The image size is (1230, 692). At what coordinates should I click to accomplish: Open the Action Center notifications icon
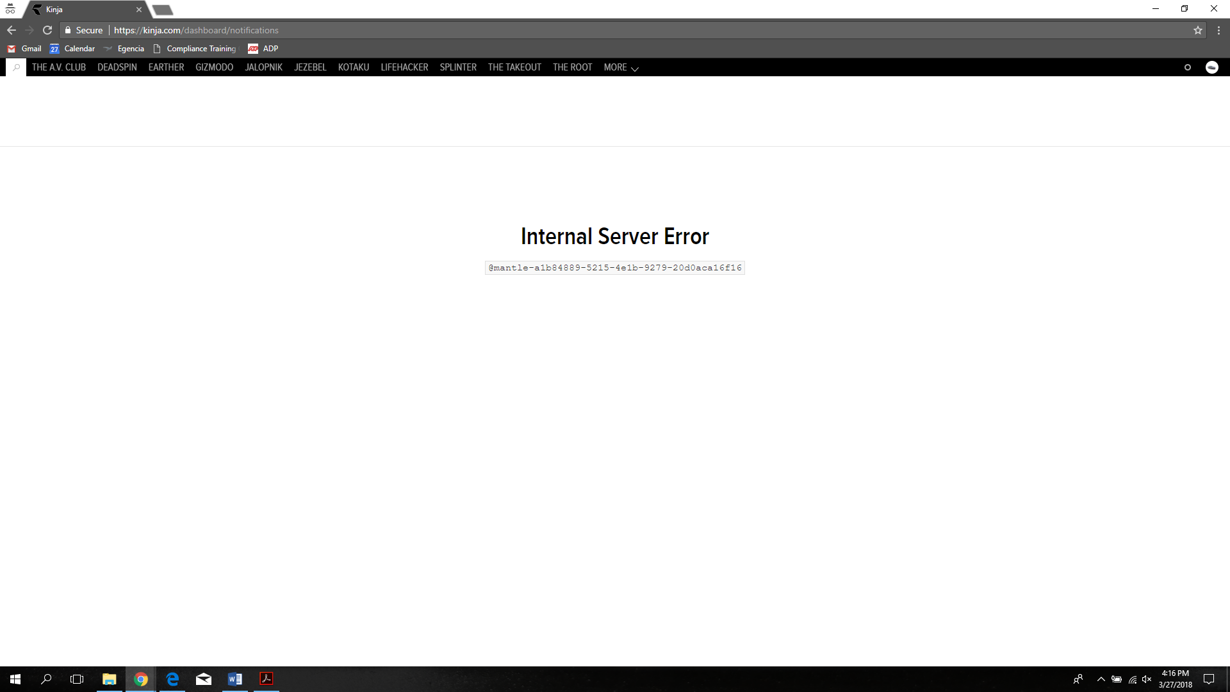point(1209,679)
